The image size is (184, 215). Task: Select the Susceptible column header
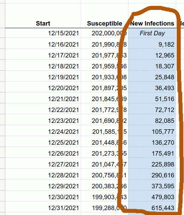(104, 23)
